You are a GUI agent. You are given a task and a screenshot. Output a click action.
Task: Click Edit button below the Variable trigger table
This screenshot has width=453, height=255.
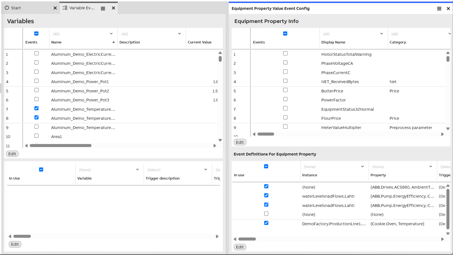tap(15, 244)
